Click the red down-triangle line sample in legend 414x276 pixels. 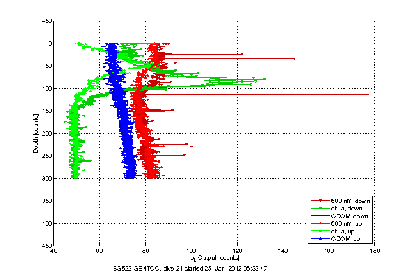click(320, 201)
